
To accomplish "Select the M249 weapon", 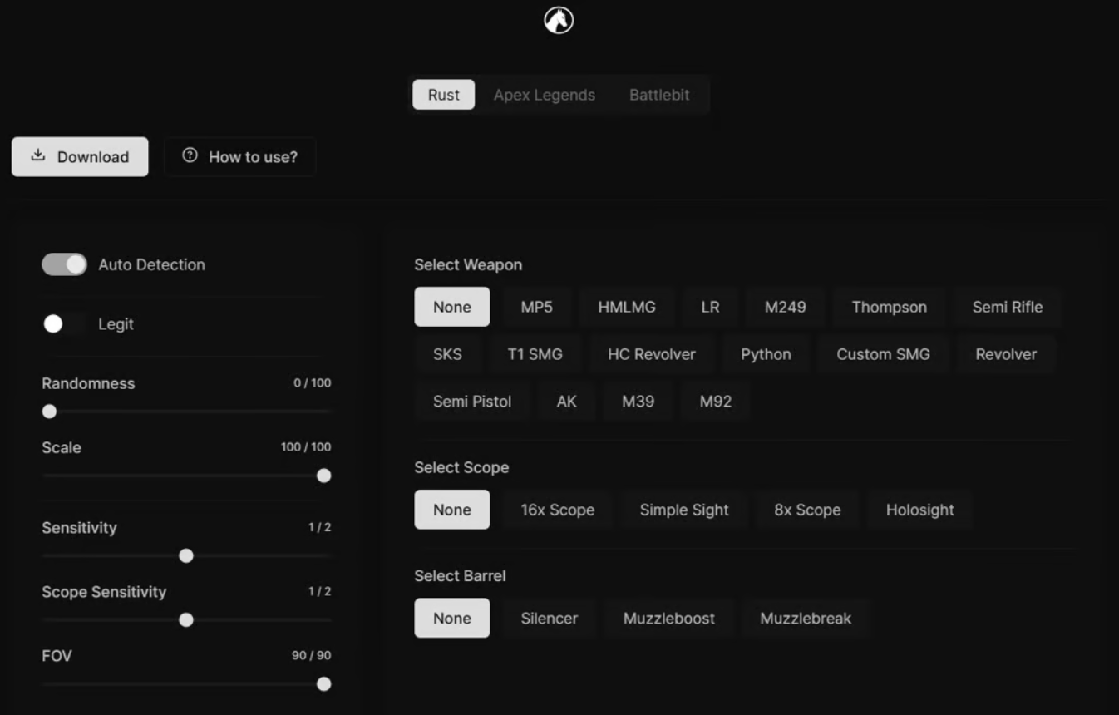I will click(x=786, y=307).
